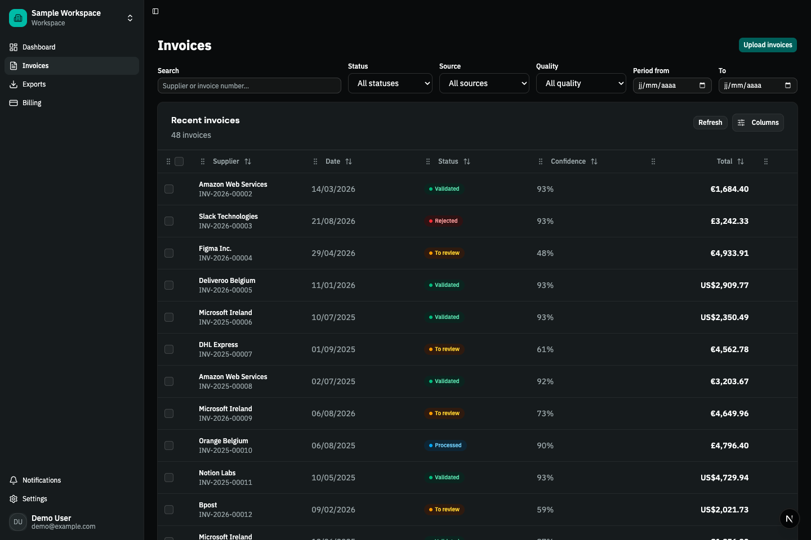Toggle the sidebar panel icon
Screen dimensions: 811x540
tap(155, 11)
